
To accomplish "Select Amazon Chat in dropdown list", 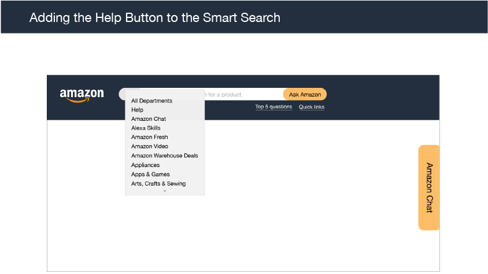I will (x=149, y=119).
